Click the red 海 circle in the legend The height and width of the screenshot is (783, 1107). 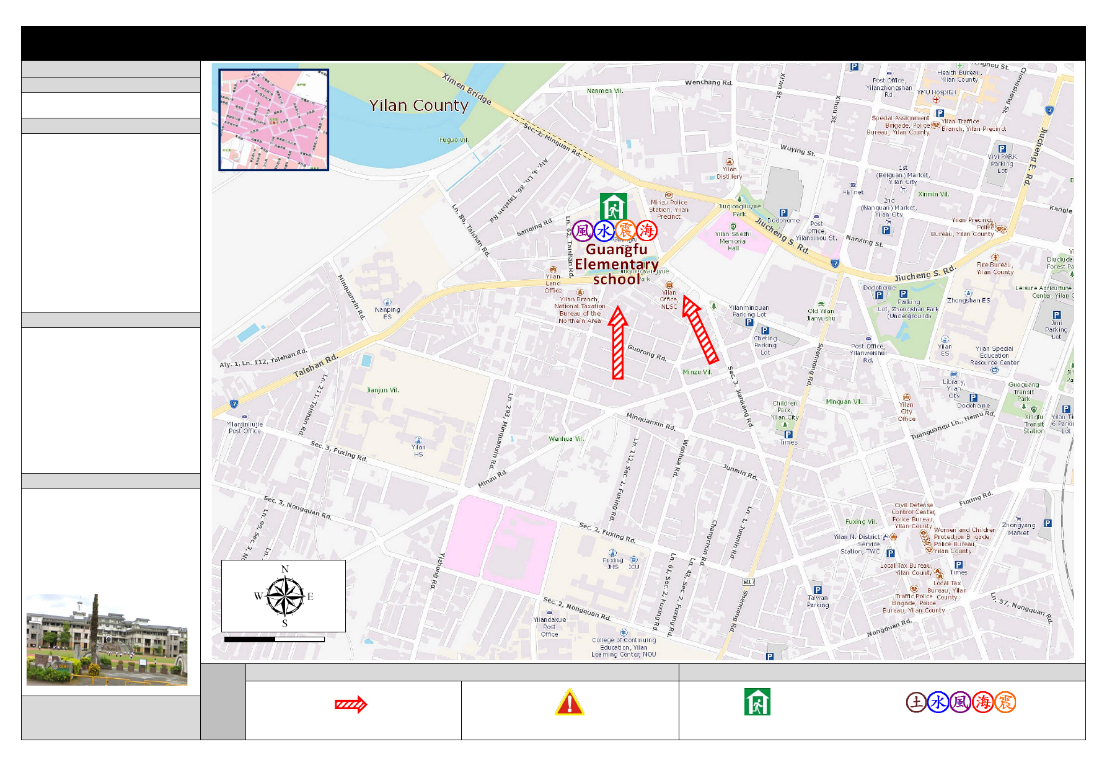pos(982,702)
